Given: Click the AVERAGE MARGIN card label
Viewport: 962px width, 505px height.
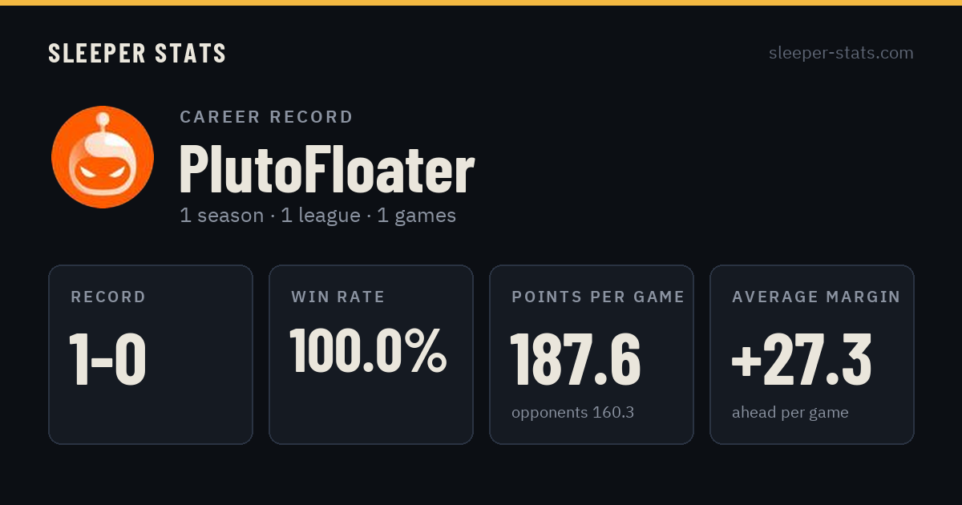Looking at the screenshot, I should 816,297.
